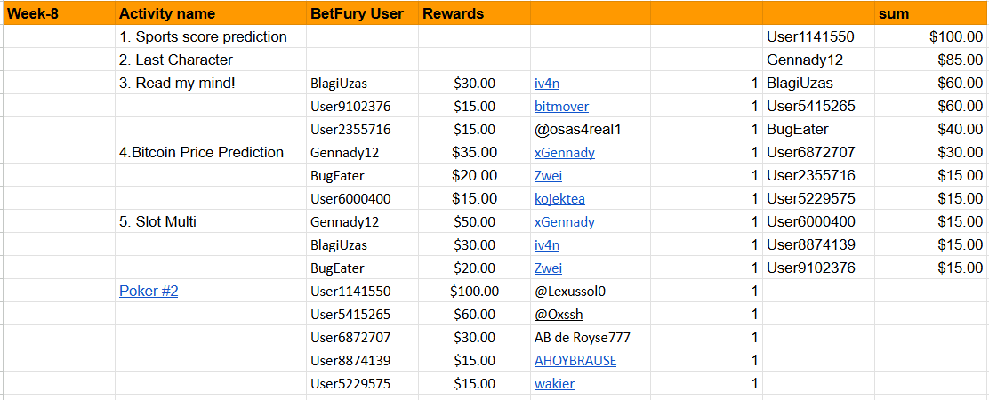Follow the wakier link
989x400 pixels.
click(x=554, y=384)
